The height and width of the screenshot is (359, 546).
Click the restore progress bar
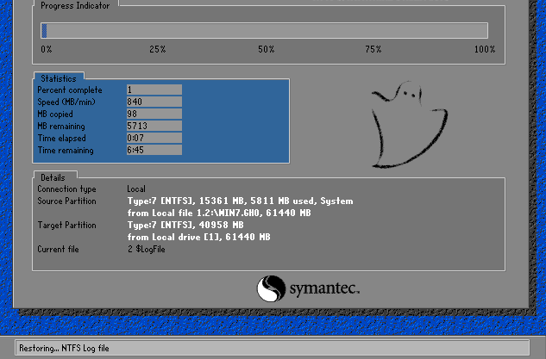click(264, 30)
